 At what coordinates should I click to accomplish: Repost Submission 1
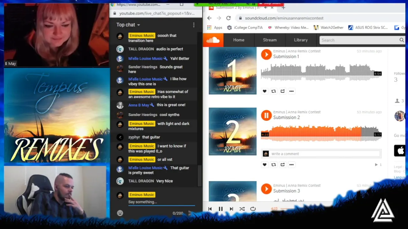(x=273, y=91)
